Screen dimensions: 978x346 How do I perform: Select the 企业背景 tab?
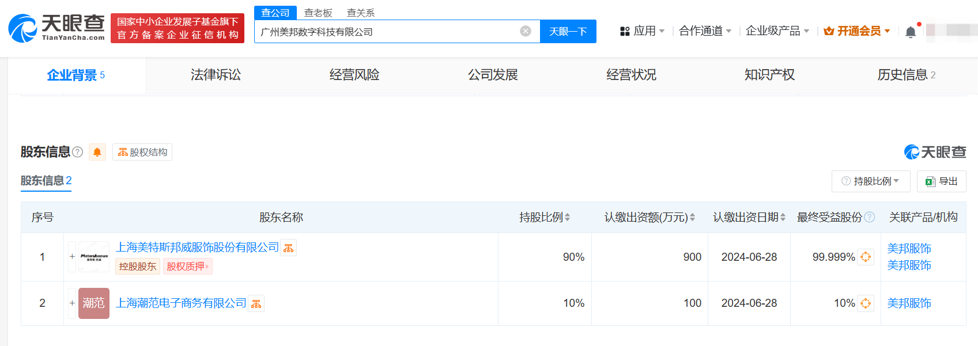coord(76,75)
